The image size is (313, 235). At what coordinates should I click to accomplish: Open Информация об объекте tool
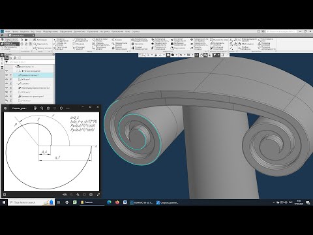tap(247, 40)
